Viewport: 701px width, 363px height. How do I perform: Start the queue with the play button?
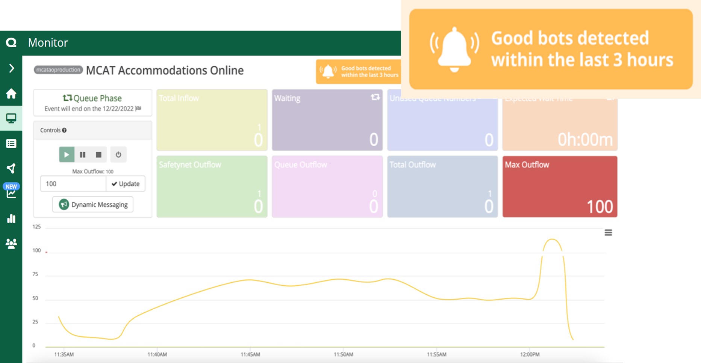pos(67,154)
